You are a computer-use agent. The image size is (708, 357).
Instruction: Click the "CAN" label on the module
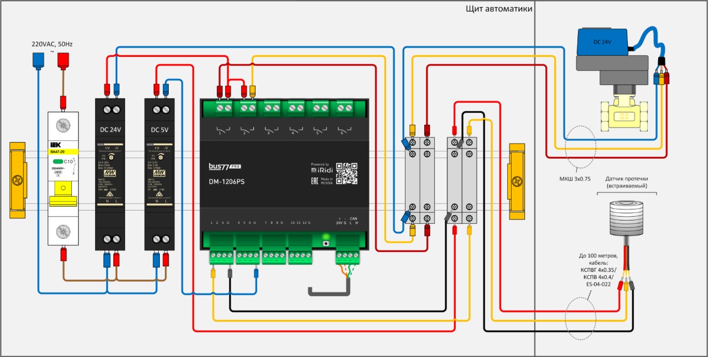[353, 218]
